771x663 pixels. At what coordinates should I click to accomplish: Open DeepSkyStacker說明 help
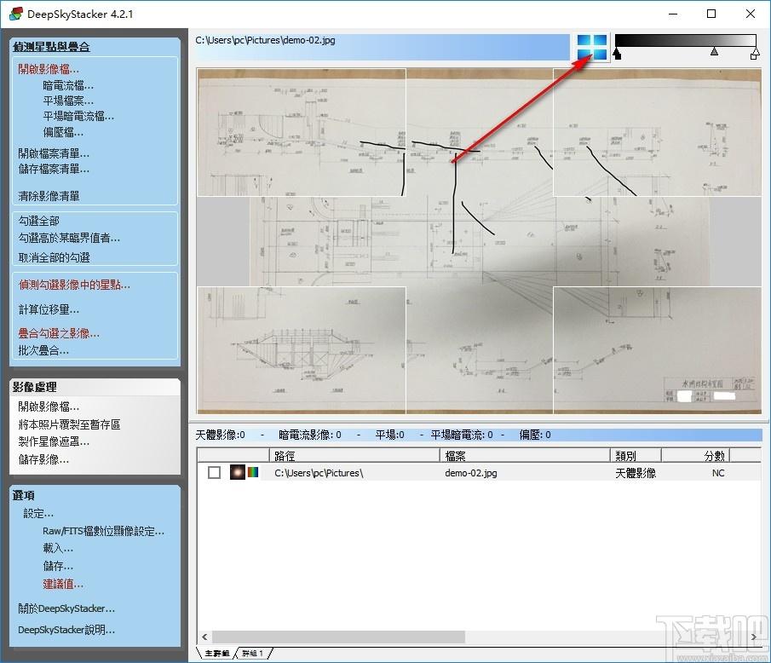(x=66, y=630)
